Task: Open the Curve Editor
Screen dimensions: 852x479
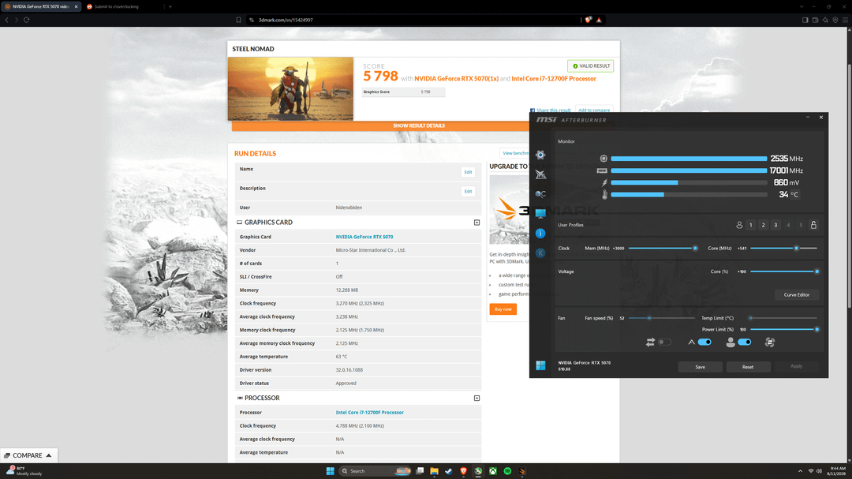Action: coord(797,294)
